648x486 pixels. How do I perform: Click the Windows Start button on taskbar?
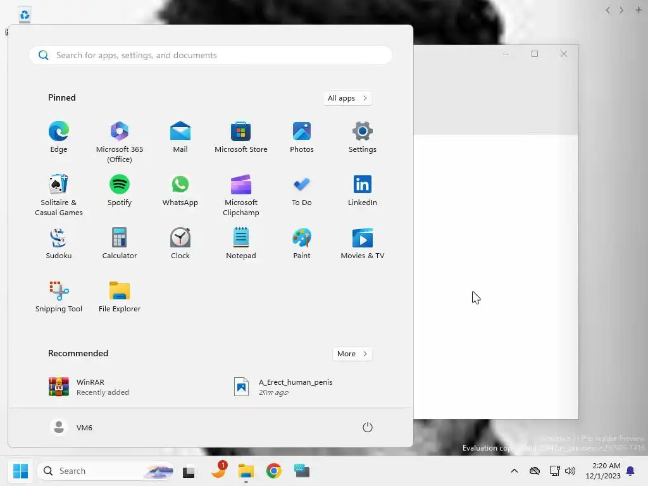(x=20, y=471)
